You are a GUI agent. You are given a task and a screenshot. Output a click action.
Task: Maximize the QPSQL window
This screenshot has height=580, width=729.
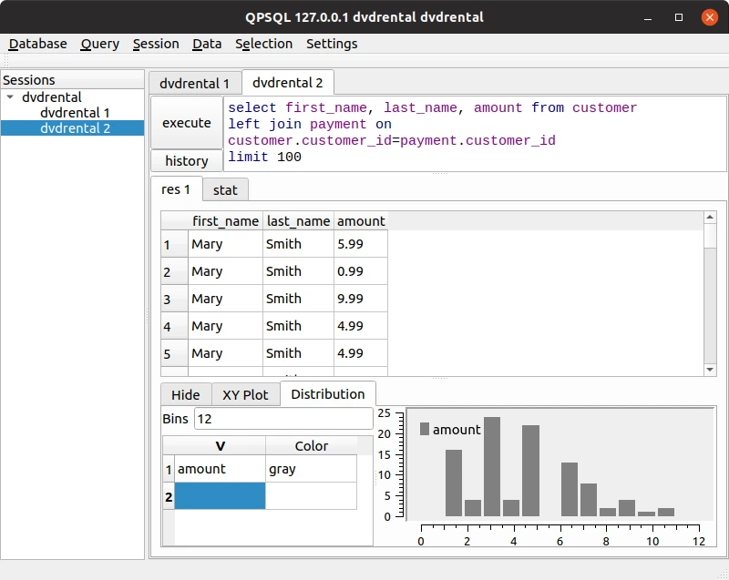679,17
